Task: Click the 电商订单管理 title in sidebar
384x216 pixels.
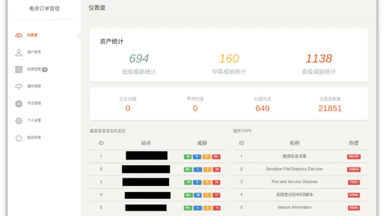Action: tap(44, 9)
